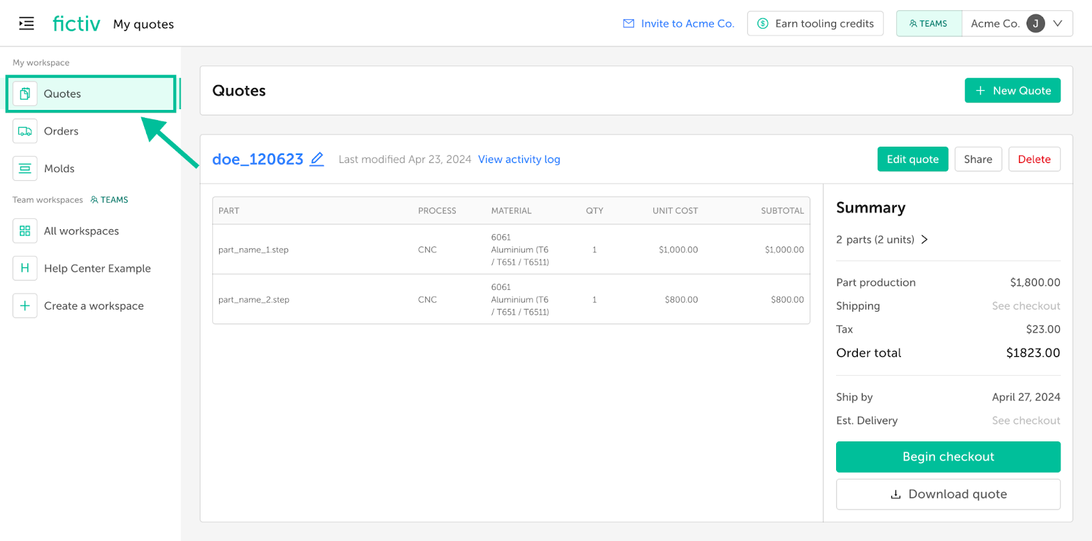Viewport: 1092px width, 541px height.
Task: Click the Est. Delivery See checkout text
Action: [1026, 420]
